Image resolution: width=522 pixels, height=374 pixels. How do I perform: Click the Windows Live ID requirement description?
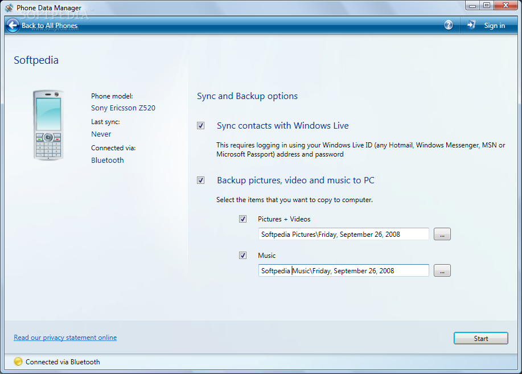point(360,150)
